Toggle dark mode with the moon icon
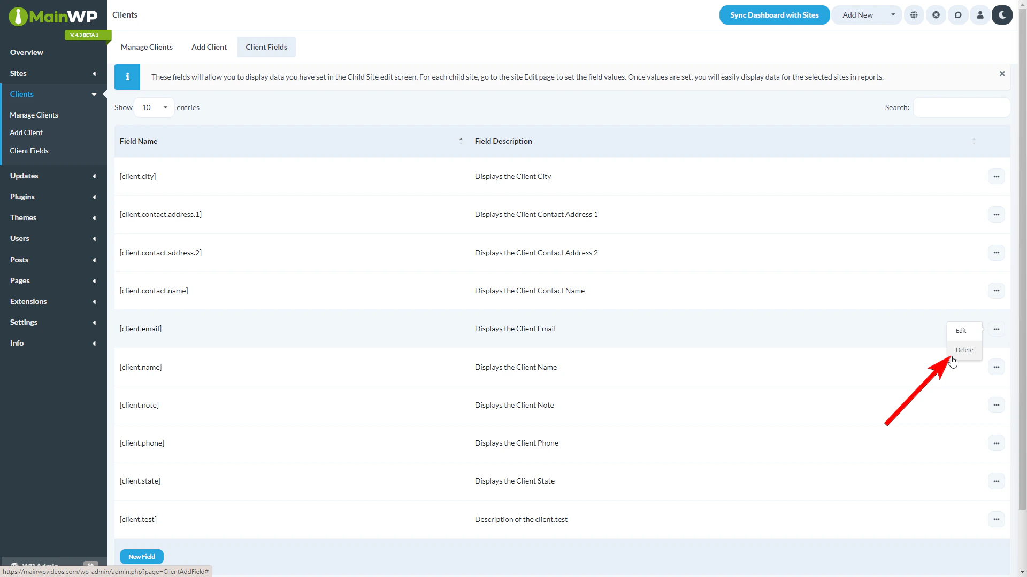This screenshot has height=577, width=1027. (1002, 15)
